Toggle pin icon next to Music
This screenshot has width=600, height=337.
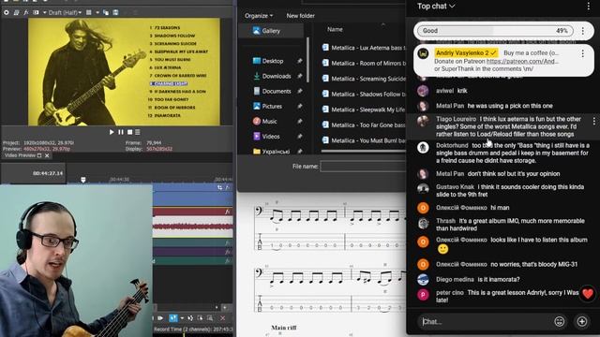[x=300, y=121]
